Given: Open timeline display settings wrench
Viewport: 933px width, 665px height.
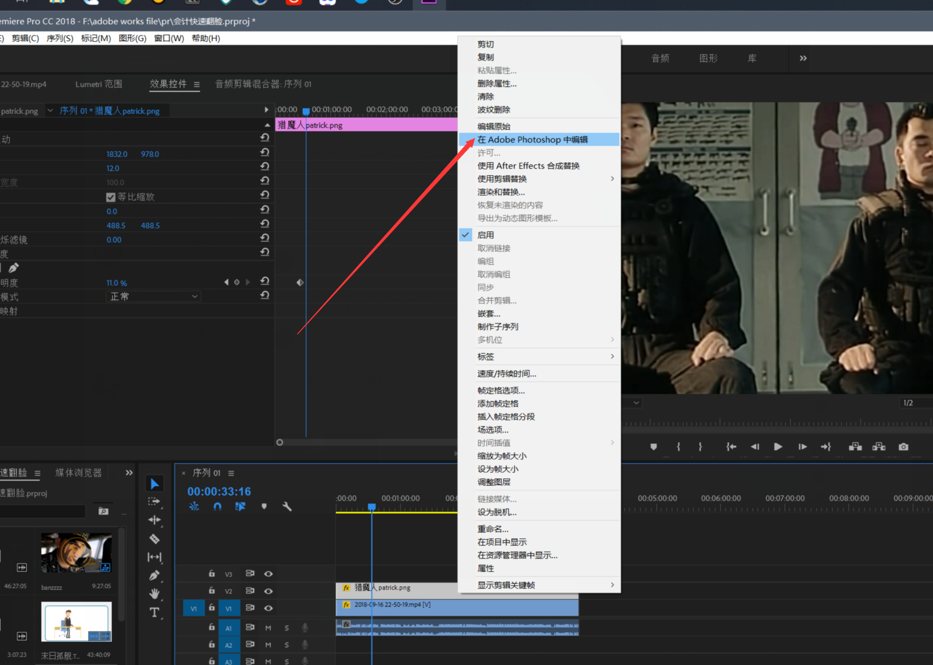Looking at the screenshot, I should point(287,506).
